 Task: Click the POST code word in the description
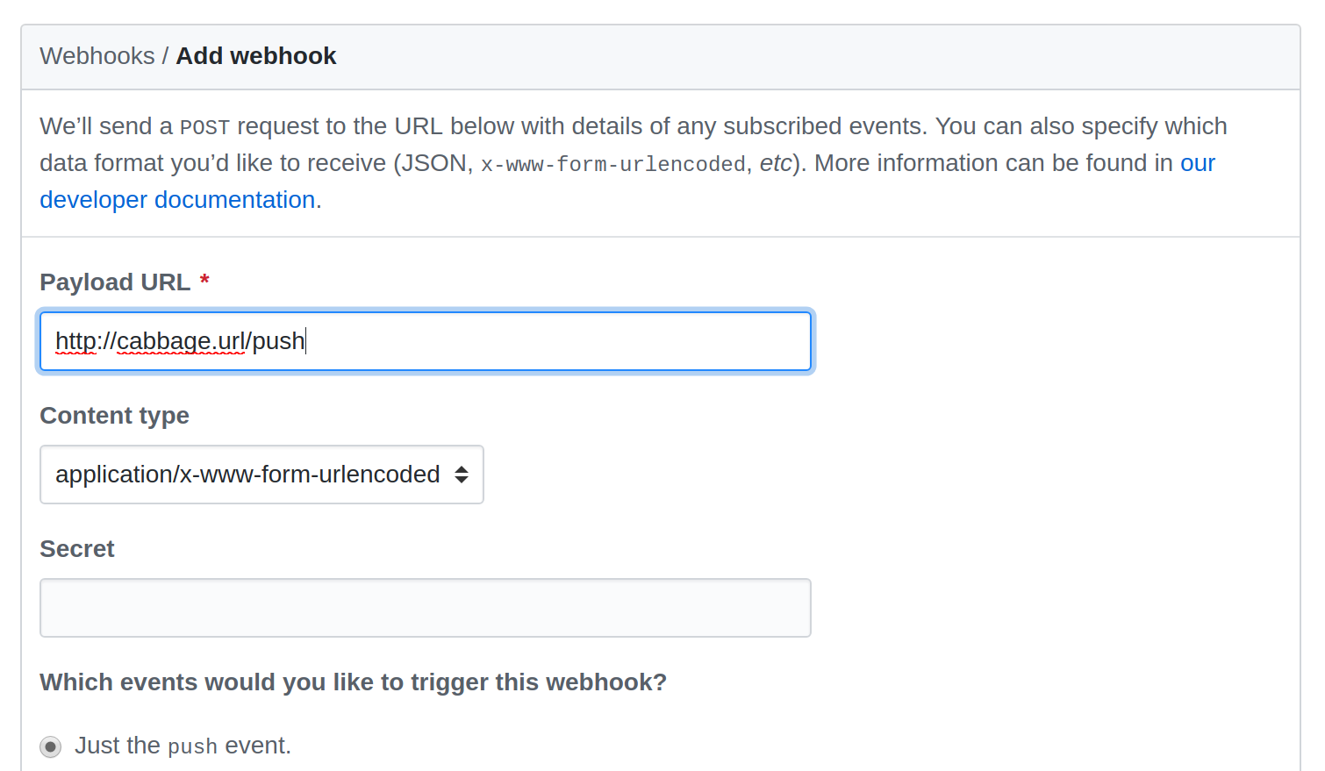204,128
